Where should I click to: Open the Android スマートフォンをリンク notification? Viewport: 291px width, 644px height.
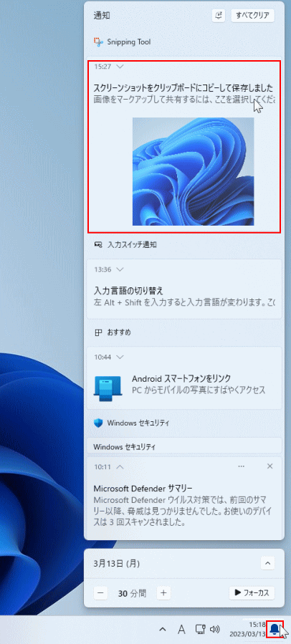184,378
